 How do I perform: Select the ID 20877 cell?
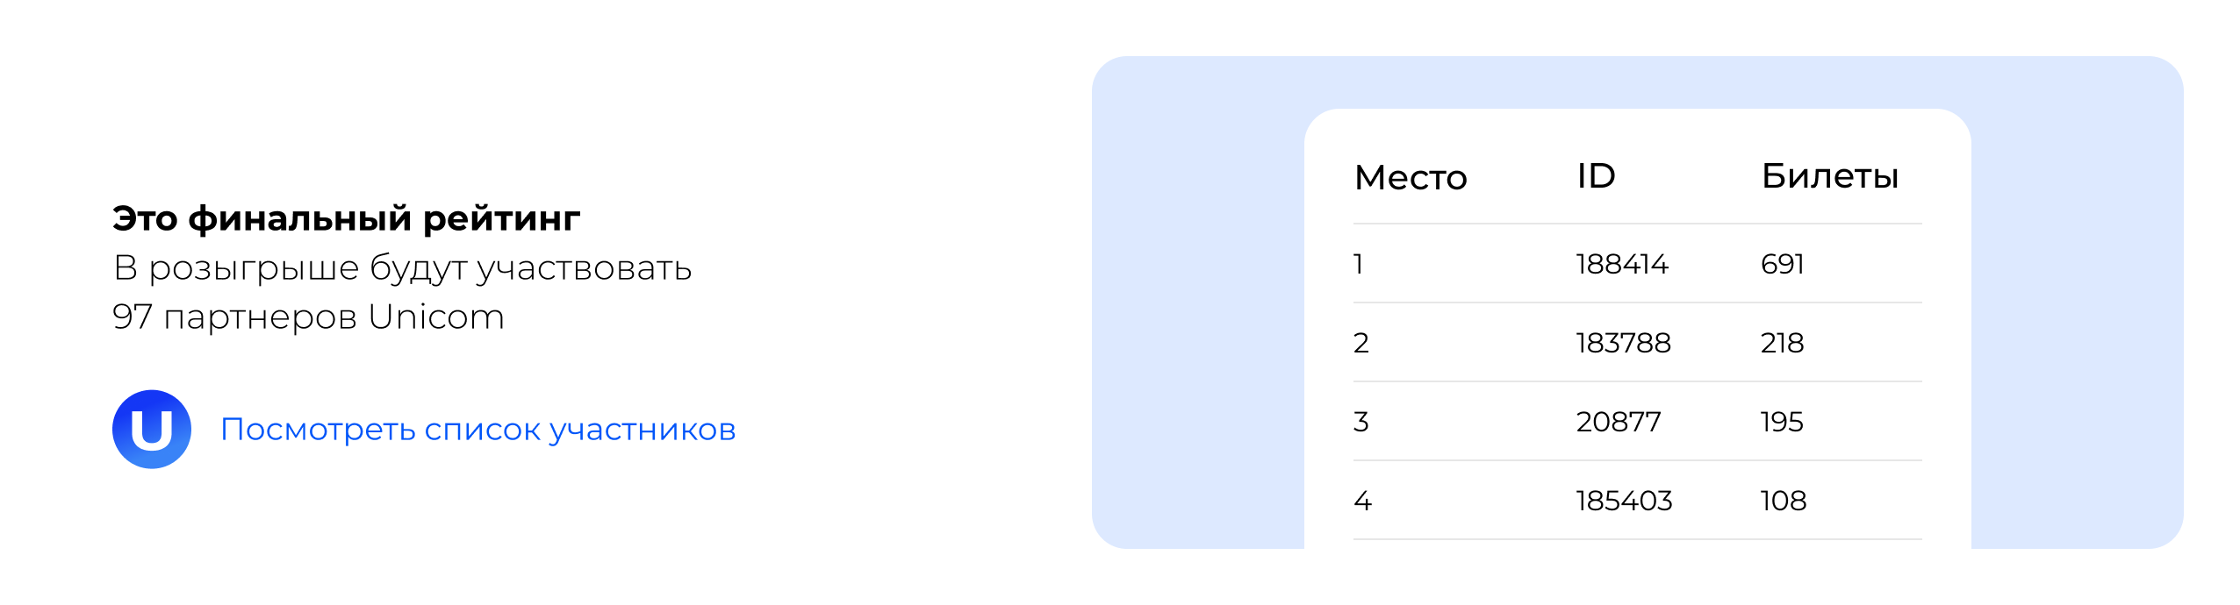[x=1618, y=422]
